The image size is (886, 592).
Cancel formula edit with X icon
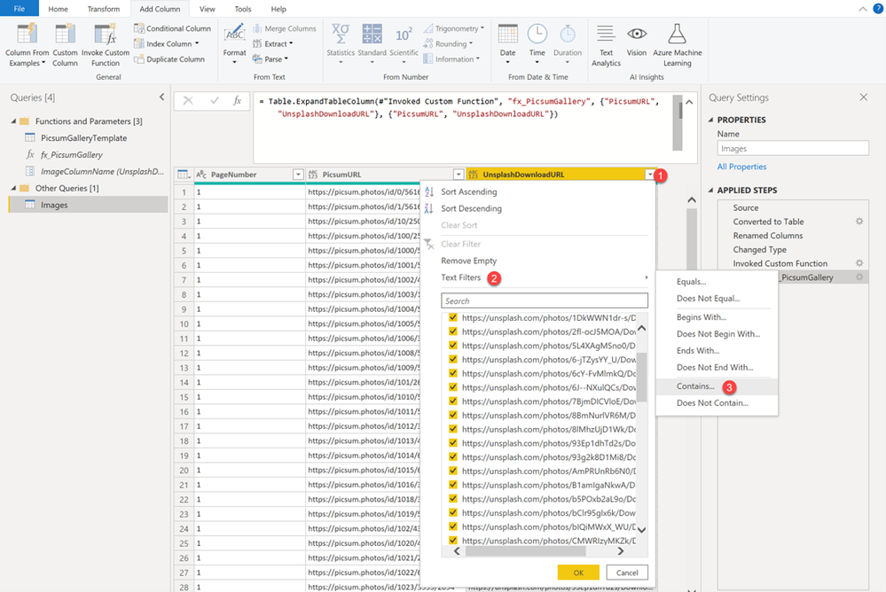188,100
